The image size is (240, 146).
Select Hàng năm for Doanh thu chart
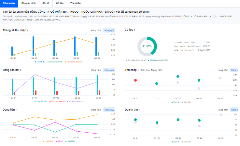[223, 110]
